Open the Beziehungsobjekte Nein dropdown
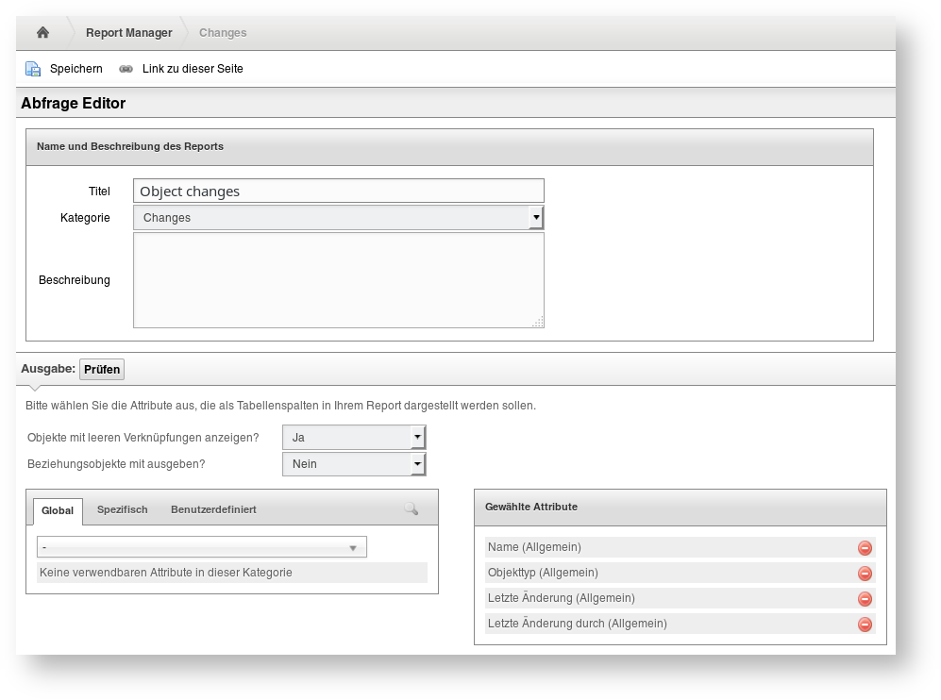 [x=354, y=464]
